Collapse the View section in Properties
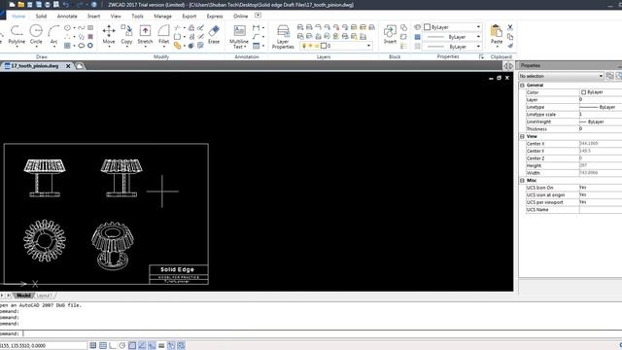 tap(522, 136)
